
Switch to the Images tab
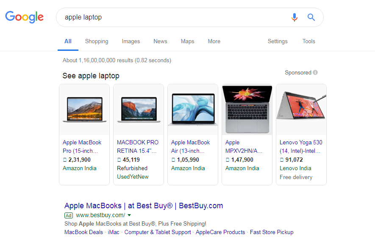[131, 41]
